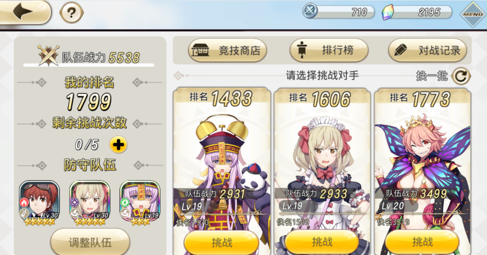Viewport: 487px width, 255px height.
Task: Click the 换一批 refresh text
Action: pyautogui.click(x=432, y=75)
